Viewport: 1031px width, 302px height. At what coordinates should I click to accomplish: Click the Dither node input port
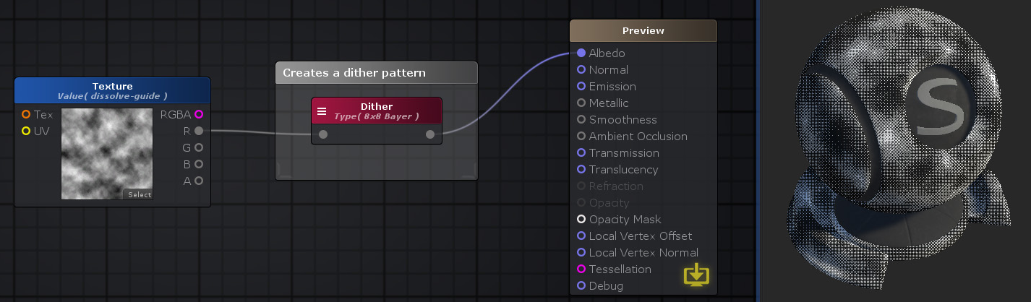click(x=323, y=134)
